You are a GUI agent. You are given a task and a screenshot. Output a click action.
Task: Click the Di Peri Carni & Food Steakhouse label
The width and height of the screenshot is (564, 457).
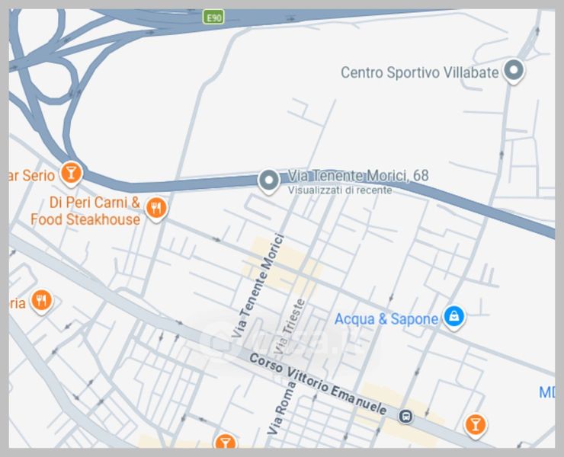pos(85,211)
